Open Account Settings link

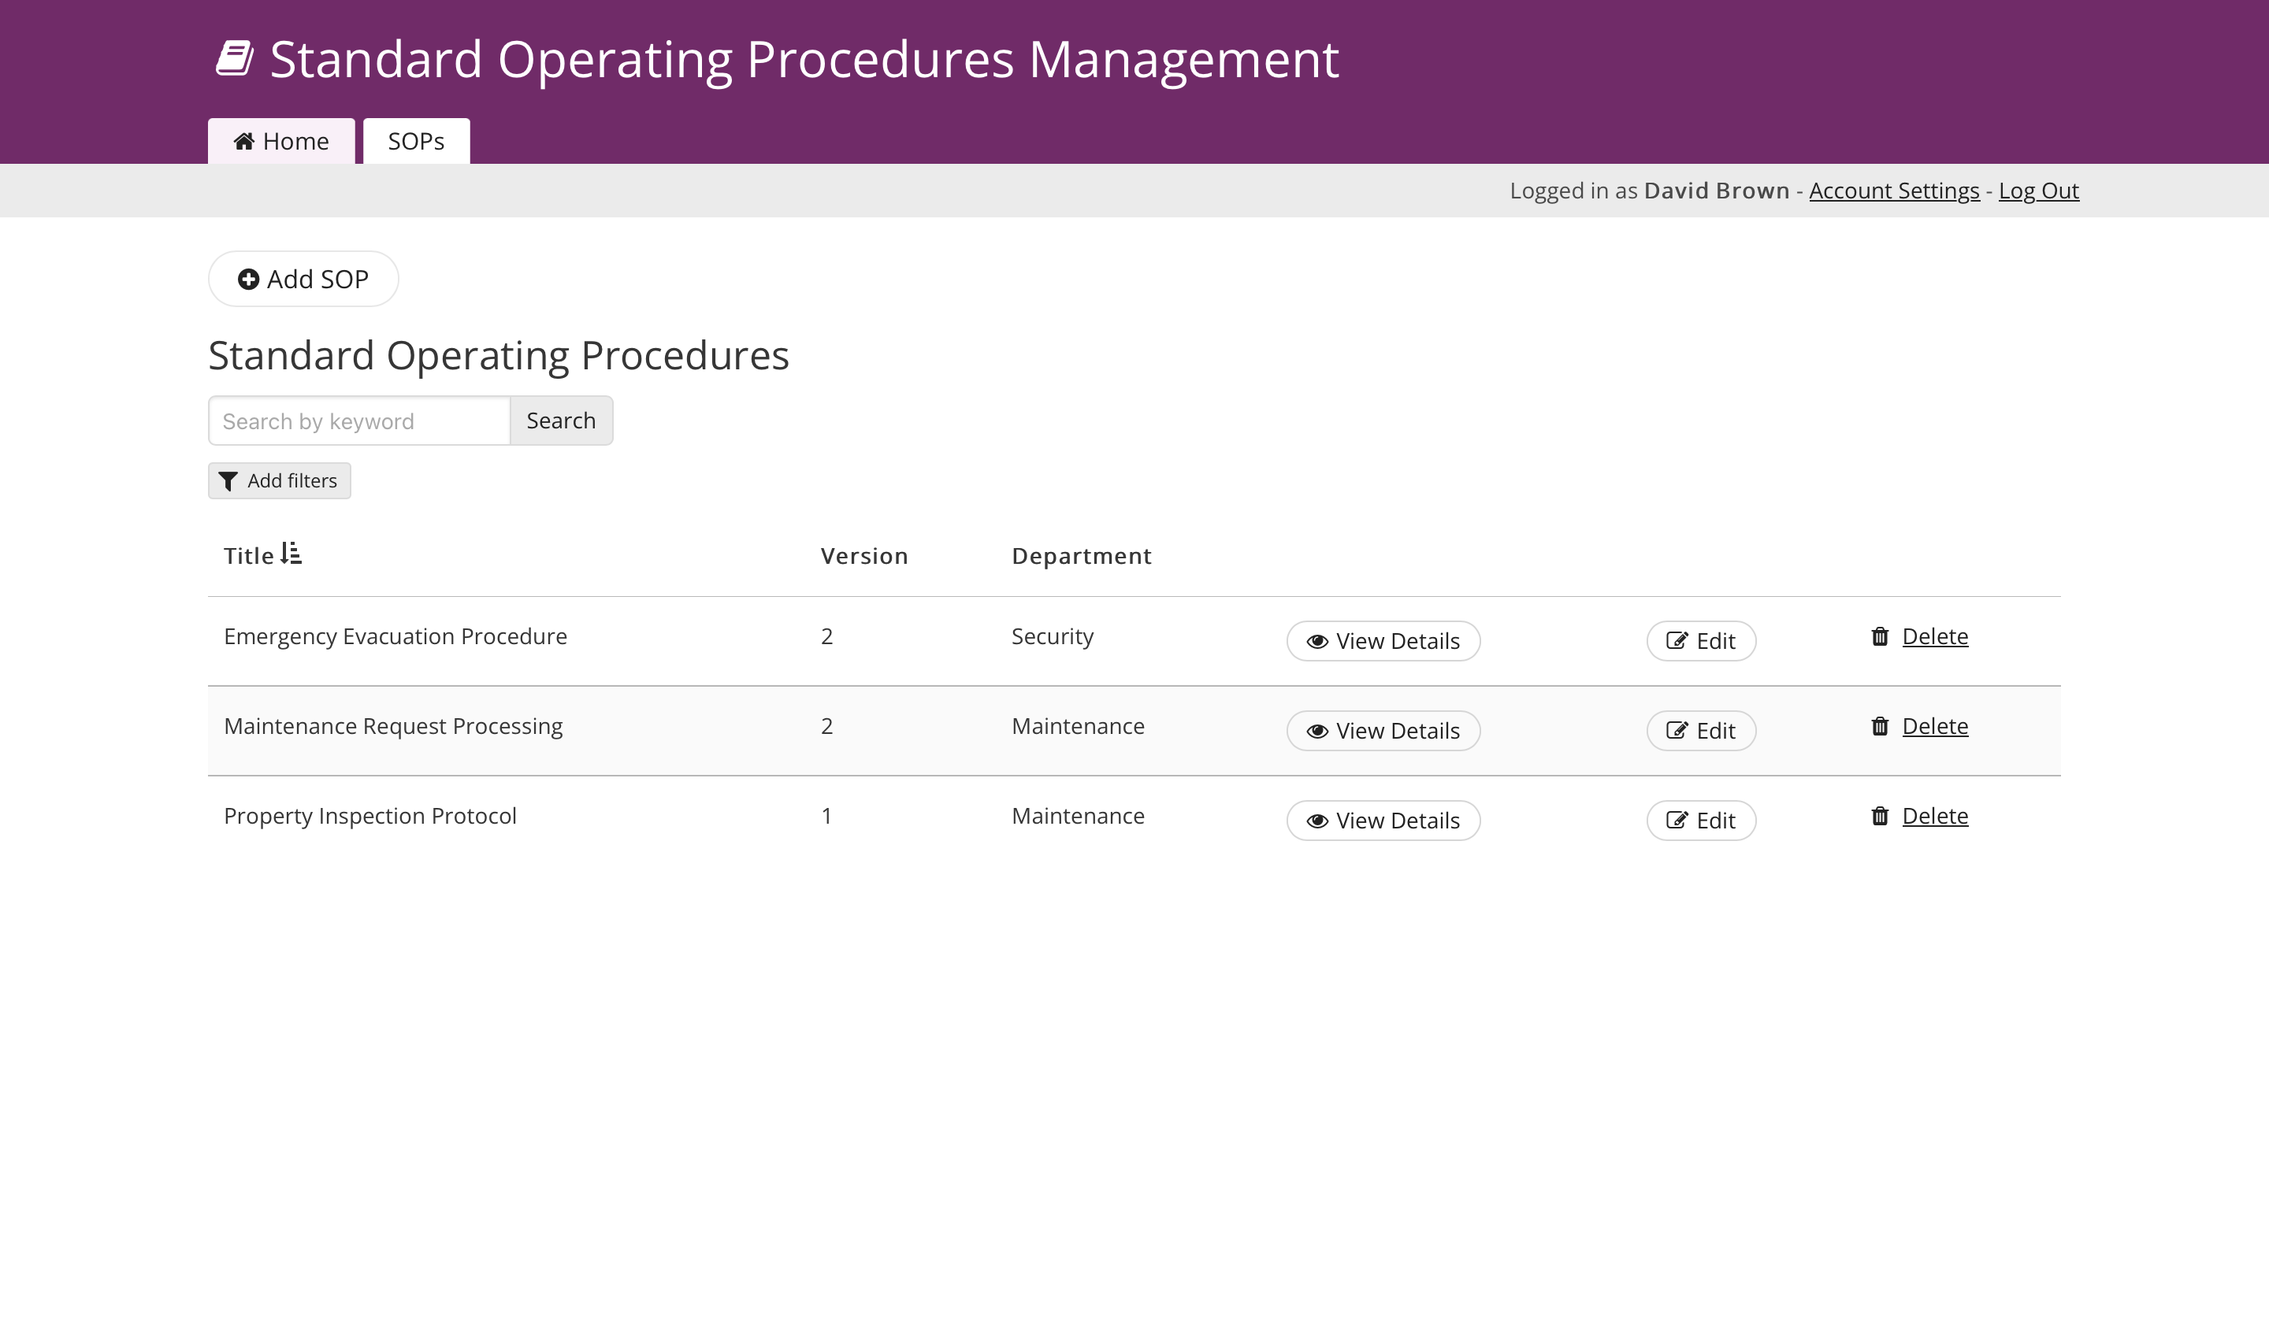(1893, 191)
